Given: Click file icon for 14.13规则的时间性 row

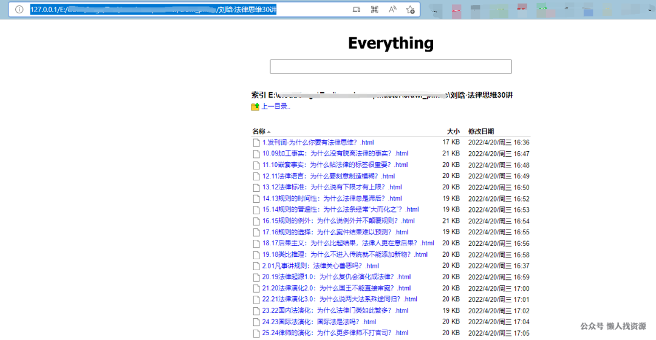Looking at the screenshot, I should [x=256, y=199].
